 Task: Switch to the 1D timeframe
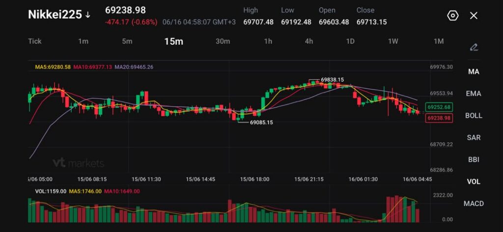point(350,41)
